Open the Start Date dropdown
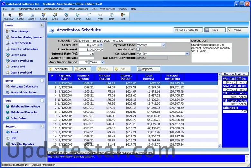Screen dimensions: 251x168 [101, 45]
